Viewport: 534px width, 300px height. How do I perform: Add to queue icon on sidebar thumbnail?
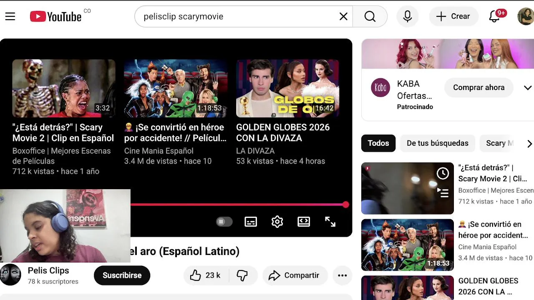coord(443,192)
